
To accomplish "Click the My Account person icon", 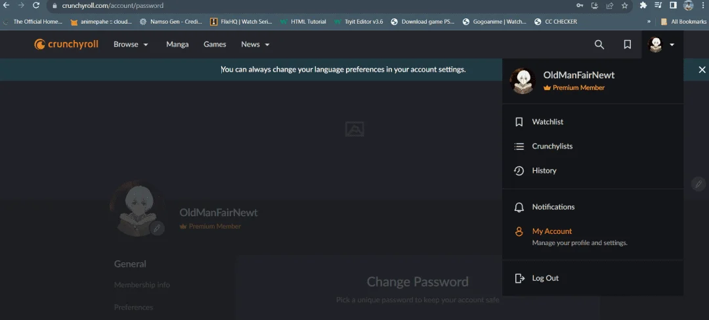I will 519,231.
